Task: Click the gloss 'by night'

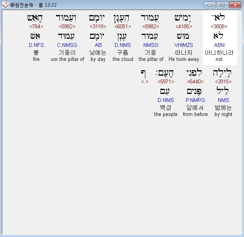Action: click(x=223, y=114)
